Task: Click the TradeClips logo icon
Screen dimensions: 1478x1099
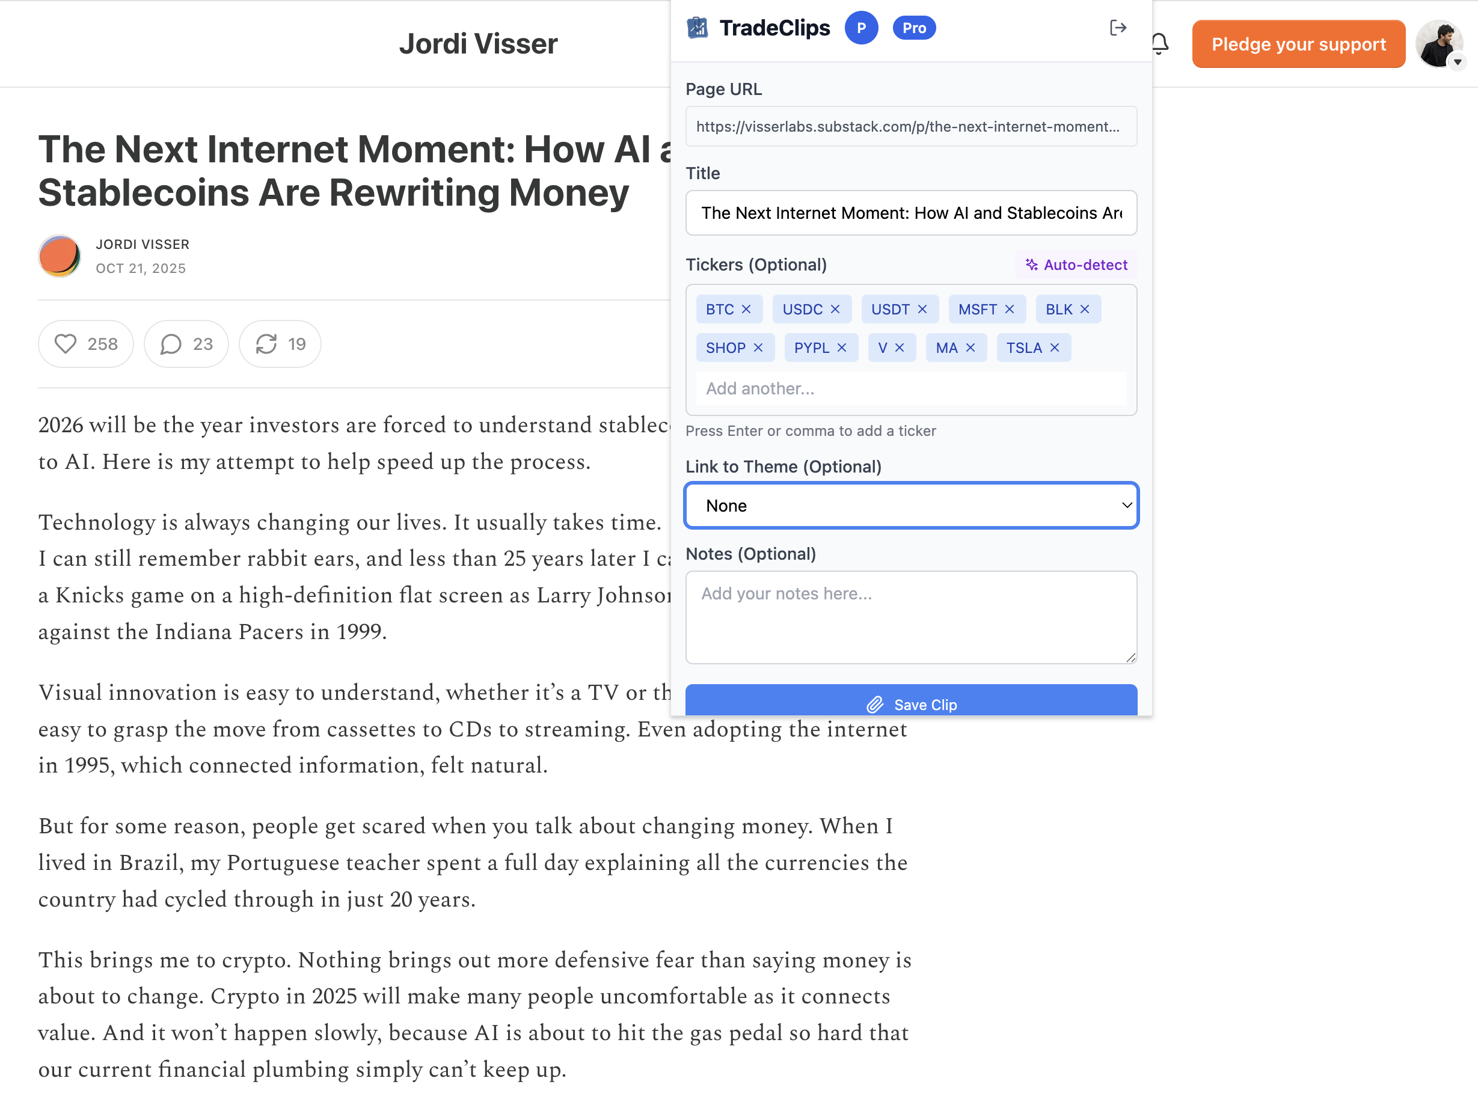Action: 696,27
